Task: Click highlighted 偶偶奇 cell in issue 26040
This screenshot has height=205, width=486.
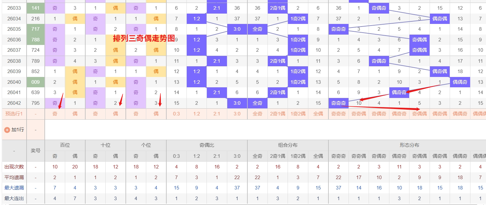Action: (460, 82)
